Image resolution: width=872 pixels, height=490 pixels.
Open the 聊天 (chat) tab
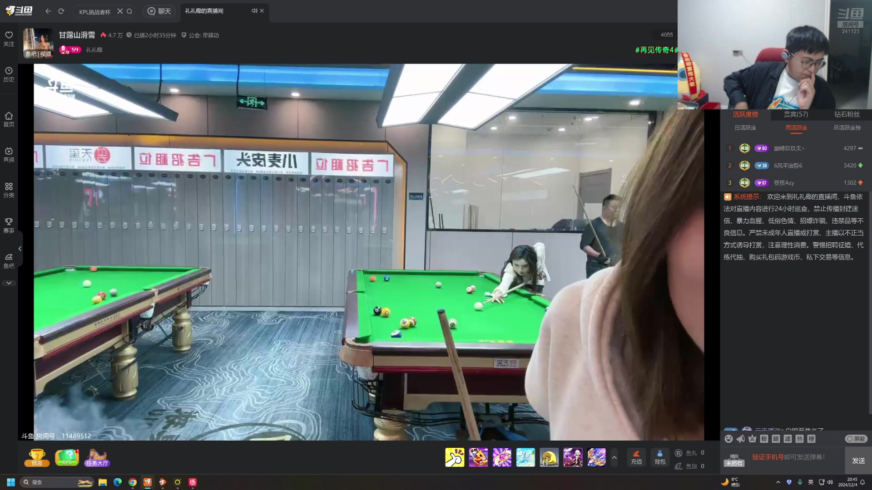[x=159, y=11]
